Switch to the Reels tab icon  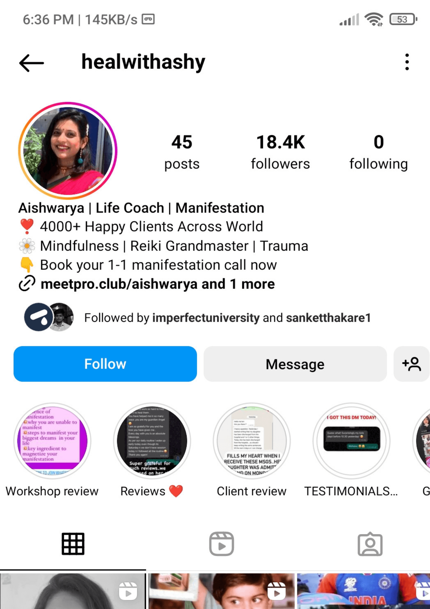tap(221, 544)
